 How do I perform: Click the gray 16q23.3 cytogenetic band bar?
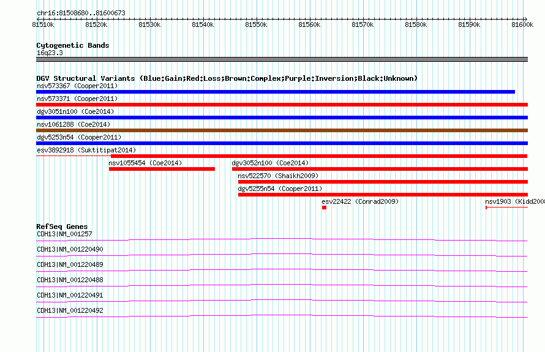pyautogui.click(x=282, y=59)
